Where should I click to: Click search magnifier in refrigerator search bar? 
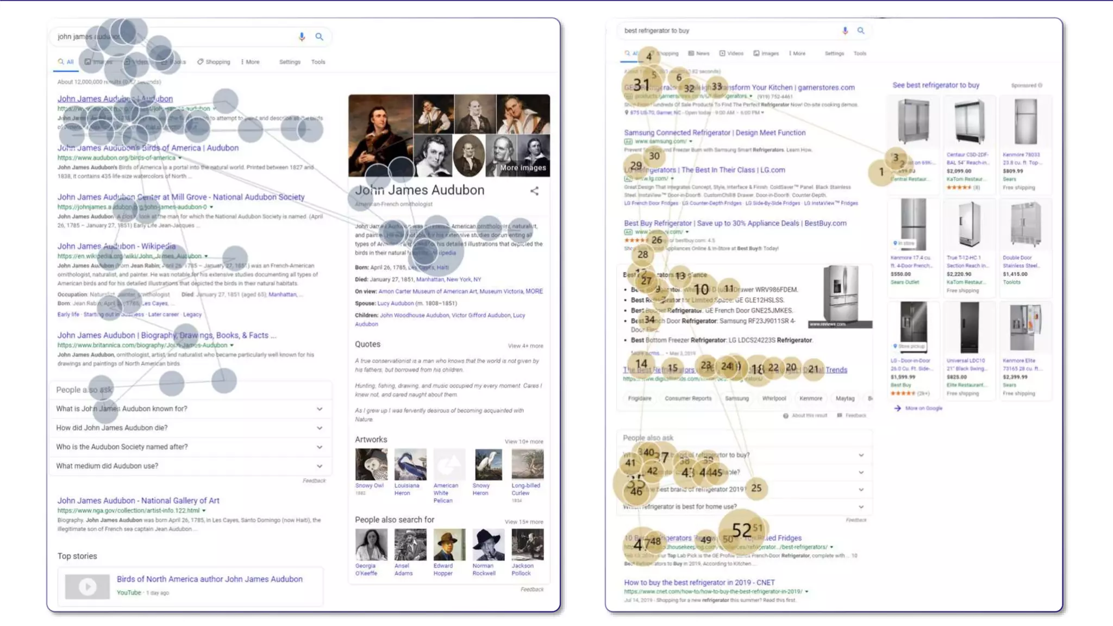860,30
